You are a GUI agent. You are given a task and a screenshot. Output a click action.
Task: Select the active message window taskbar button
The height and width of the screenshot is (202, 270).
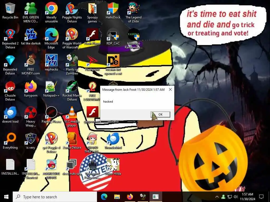(x=156, y=197)
